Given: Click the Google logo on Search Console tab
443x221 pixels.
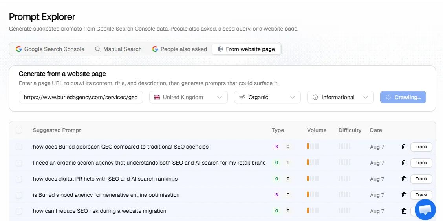Looking at the screenshot, I should [18, 49].
